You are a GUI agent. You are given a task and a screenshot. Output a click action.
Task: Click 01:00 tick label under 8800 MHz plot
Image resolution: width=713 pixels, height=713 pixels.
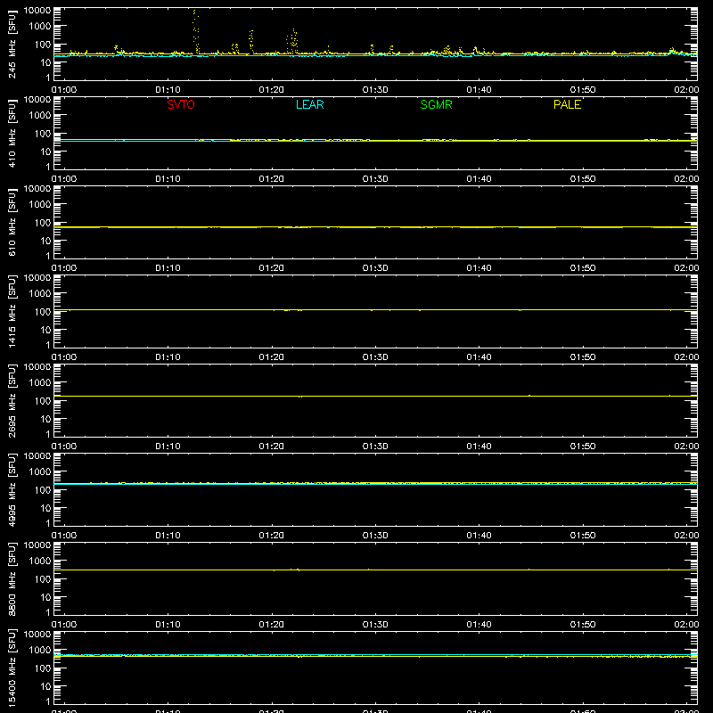[x=64, y=625]
